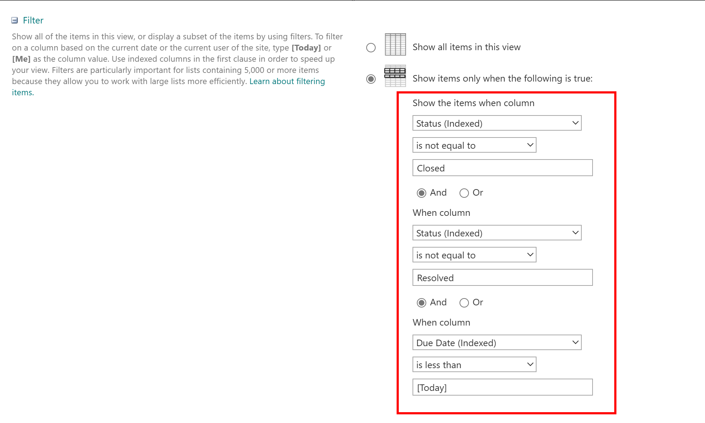Enable the second 'And' condition radio button
Screen dimensions: 705x423
click(x=422, y=302)
